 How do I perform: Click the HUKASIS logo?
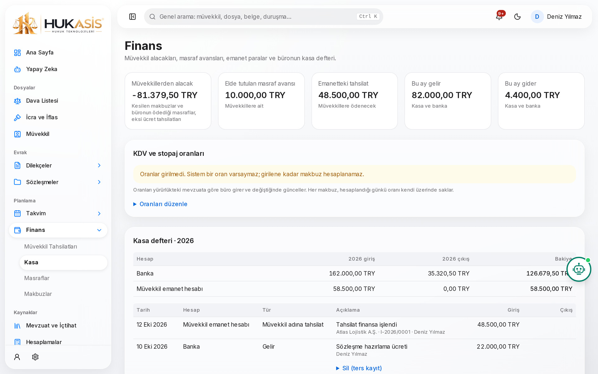point(58,23)
